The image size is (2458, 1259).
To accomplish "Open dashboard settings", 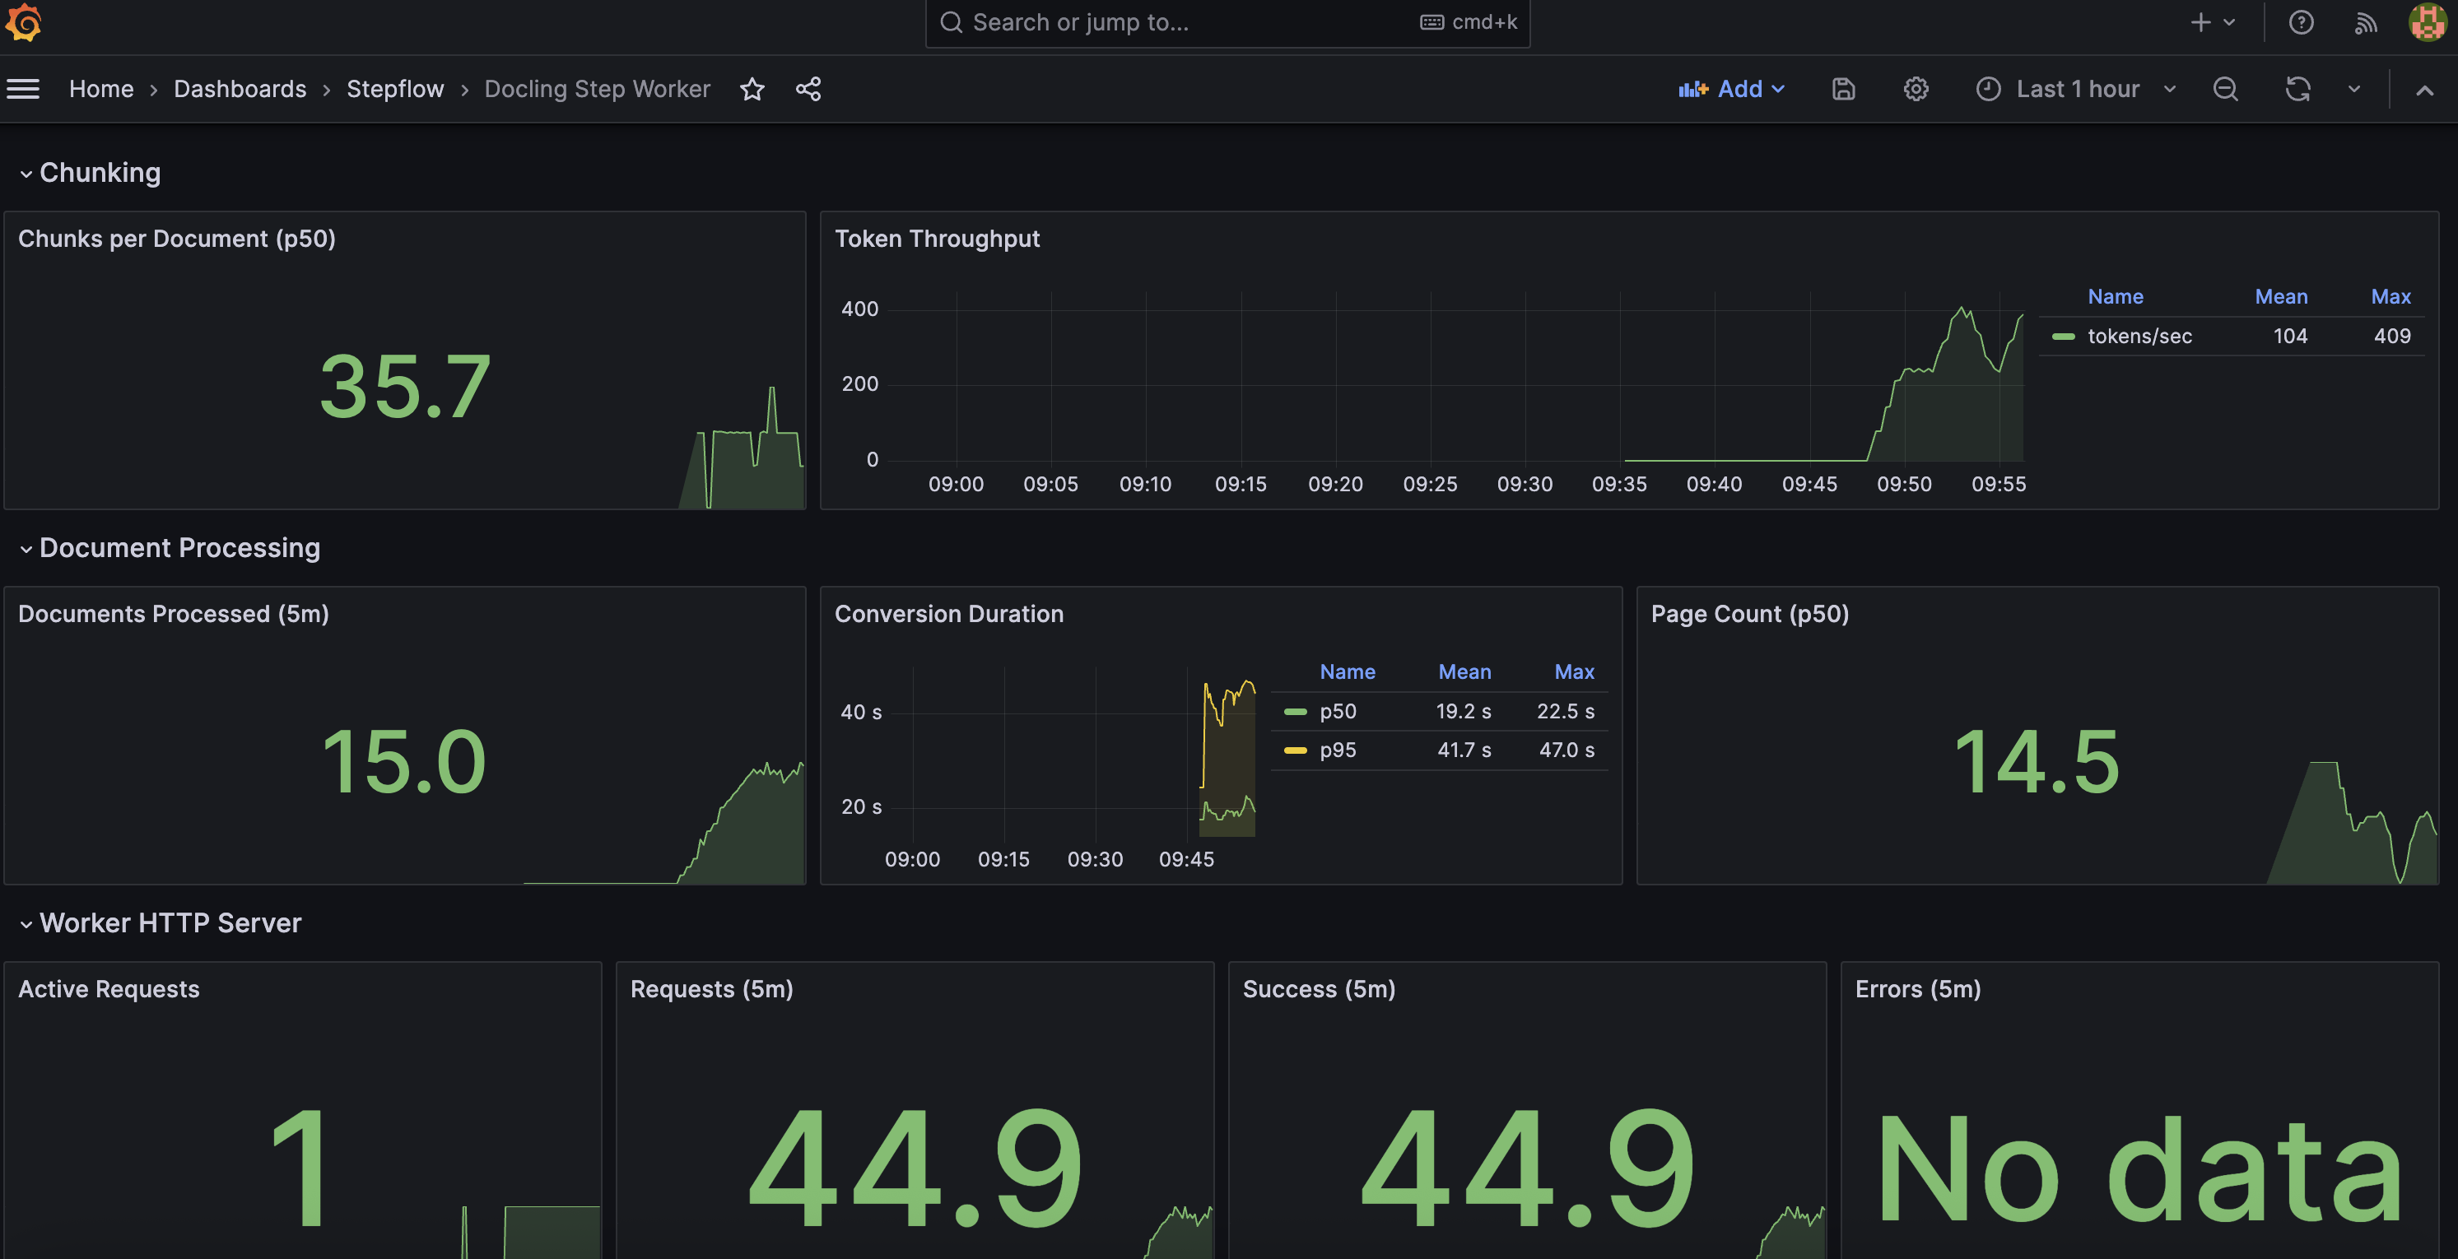I will (x=1915, y=89).
